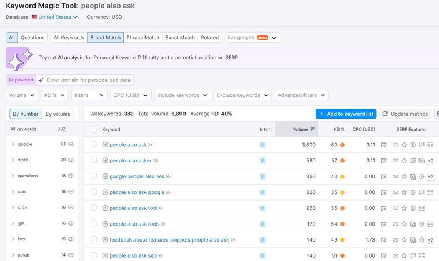The width and height of the screenshot is (439, 261).
Task: Click link SERP feature icon for 'people also asked'
Action: coord(395,161)
